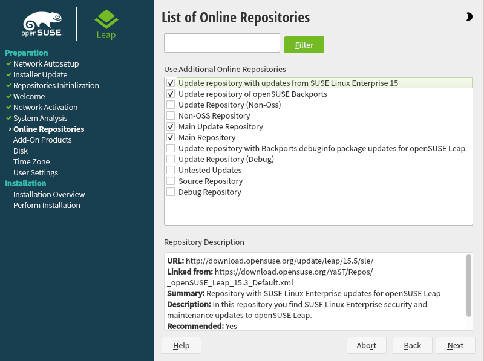This screenshot has height=361, width=484.
Task: Select Time Zone step in the sidebar
Action: (x=31, y=162)
